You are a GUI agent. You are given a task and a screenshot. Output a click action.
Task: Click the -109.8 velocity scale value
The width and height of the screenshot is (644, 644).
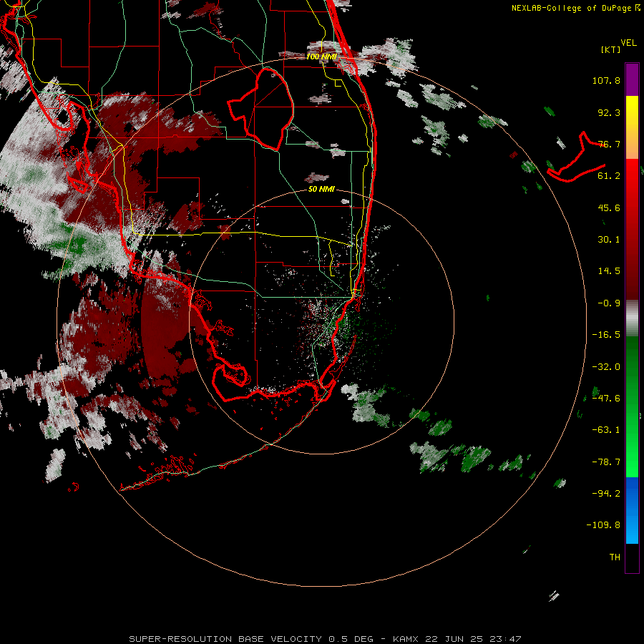pos(603,525)
